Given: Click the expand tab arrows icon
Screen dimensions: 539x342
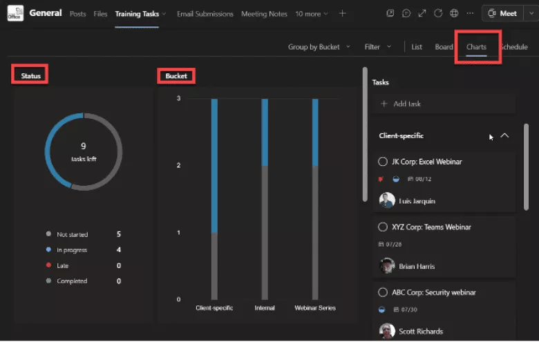Looking at the screenshot, I should coord(422,13).
